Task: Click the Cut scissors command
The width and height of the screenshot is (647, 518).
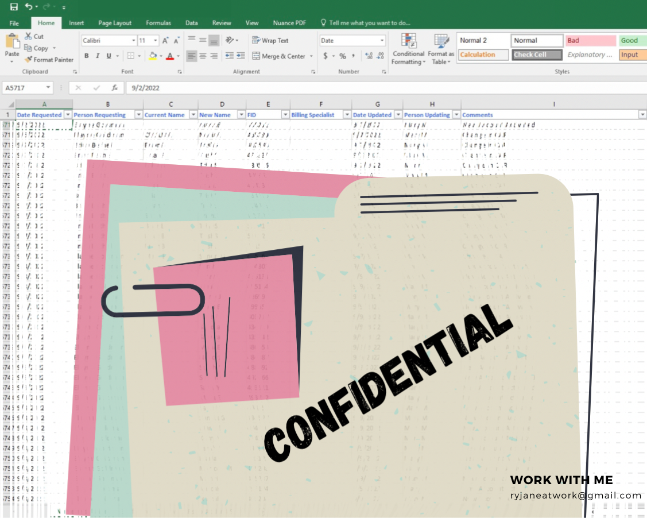Action: [34, 36]
